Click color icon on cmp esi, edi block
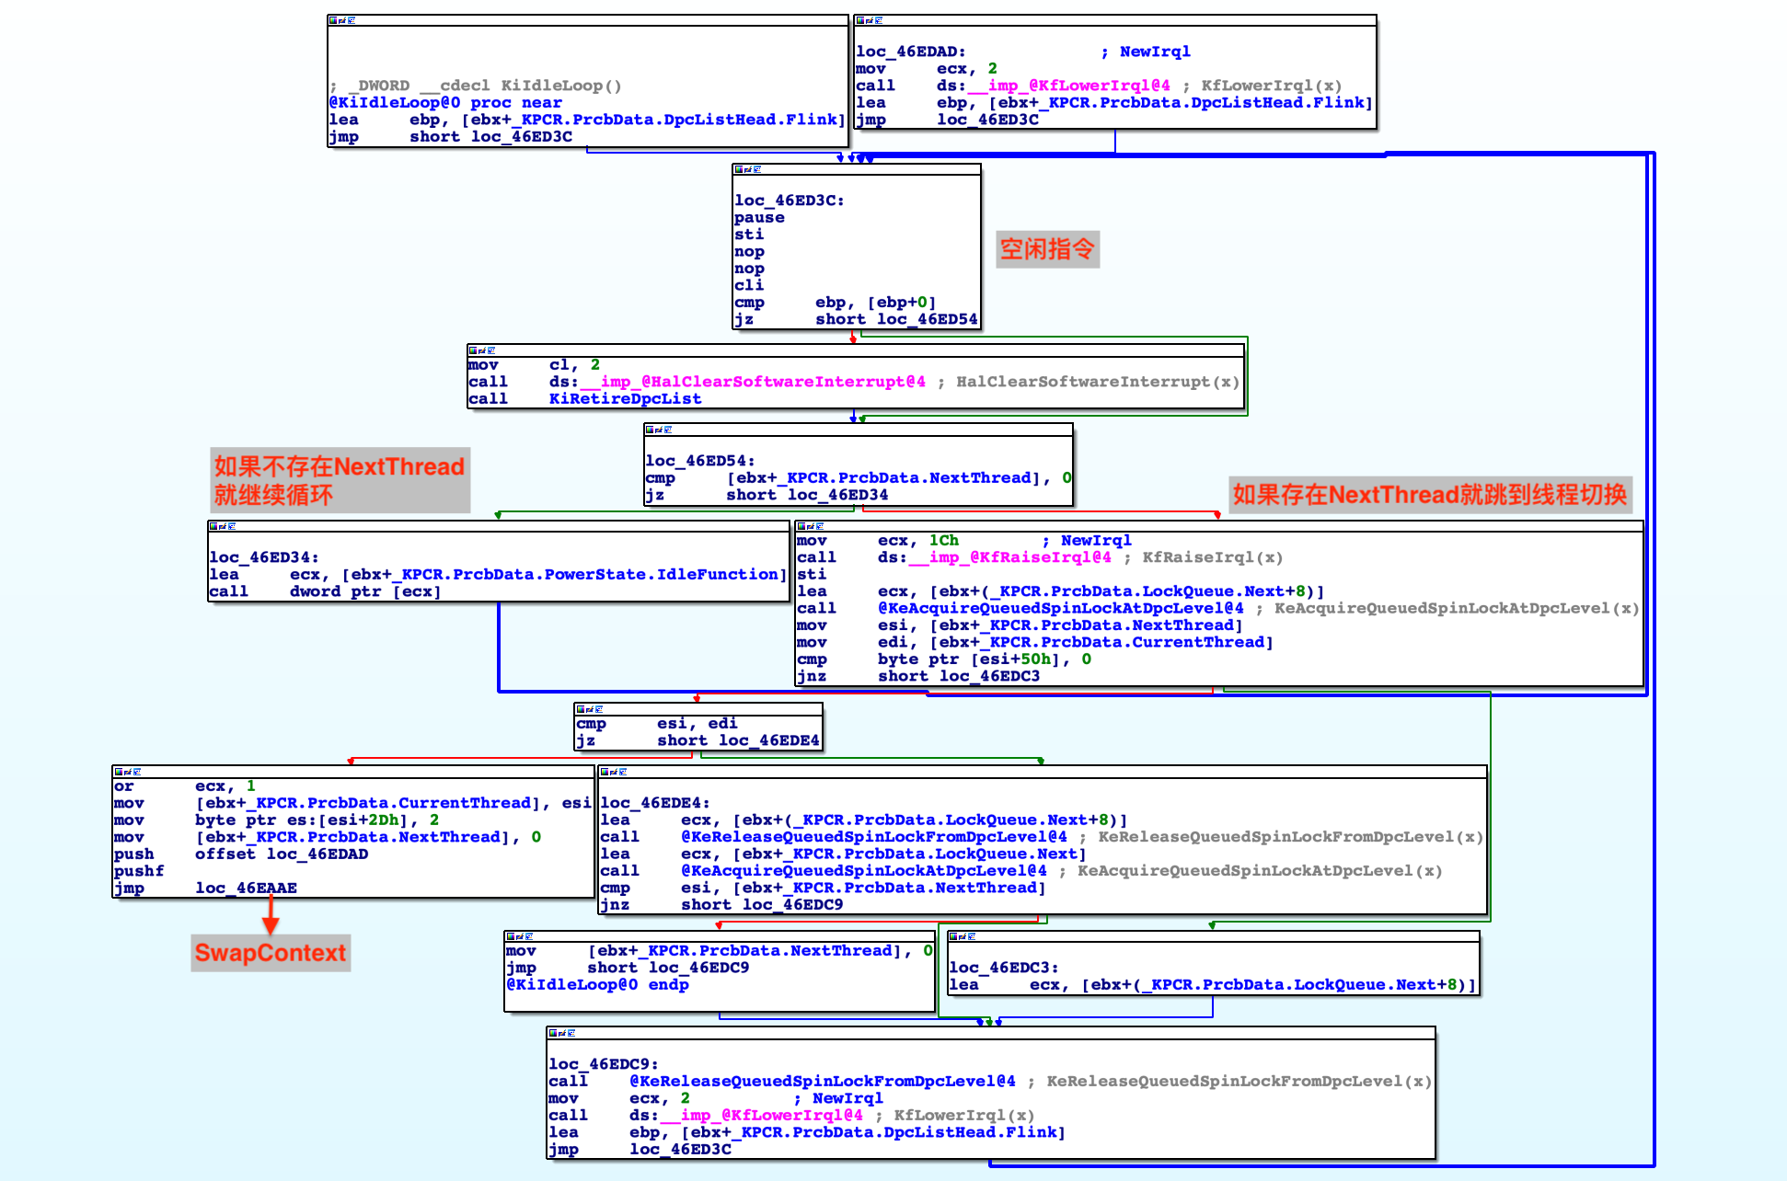This screenshot has width=1787, height=1181. click(x=581, y=709)
